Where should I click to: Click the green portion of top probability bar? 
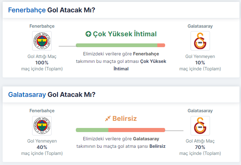click(x=117, y=45)
